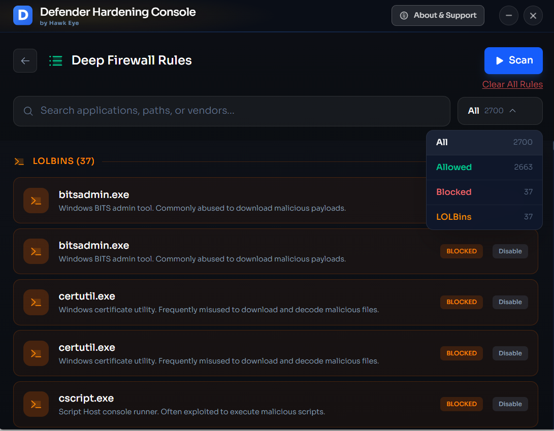Click BLOCKED badge on second bitsadmin.exe

pos(462,251)
